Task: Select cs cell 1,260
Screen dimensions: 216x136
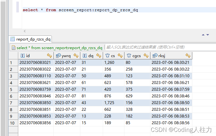Action: point(114,63)
